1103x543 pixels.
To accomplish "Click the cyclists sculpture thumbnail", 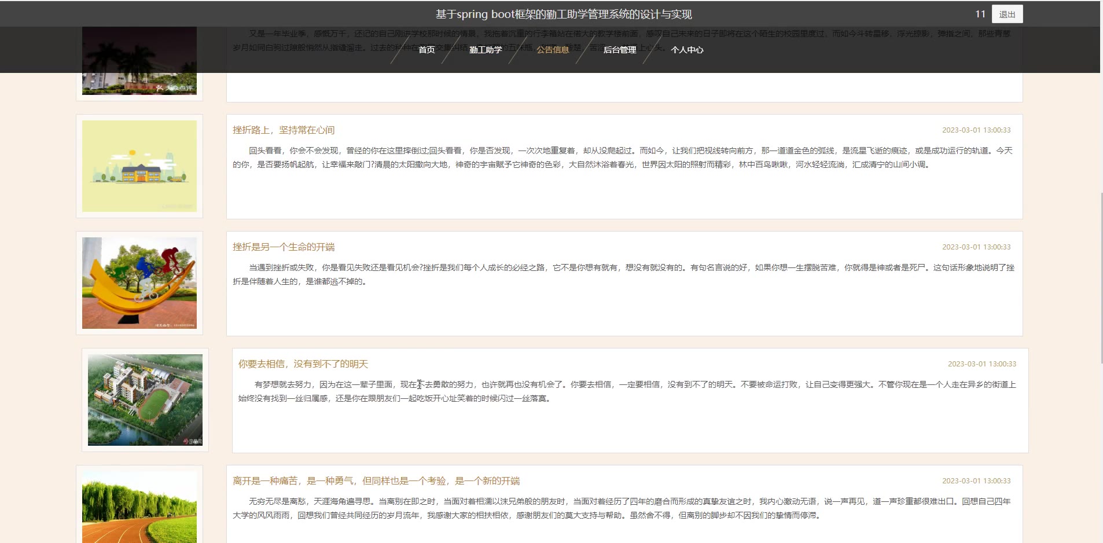I will (139, 283).
